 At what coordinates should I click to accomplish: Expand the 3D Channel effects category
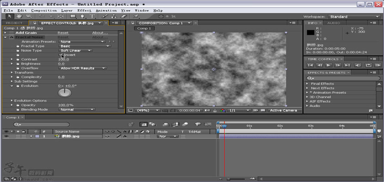[x=307, y=97]
